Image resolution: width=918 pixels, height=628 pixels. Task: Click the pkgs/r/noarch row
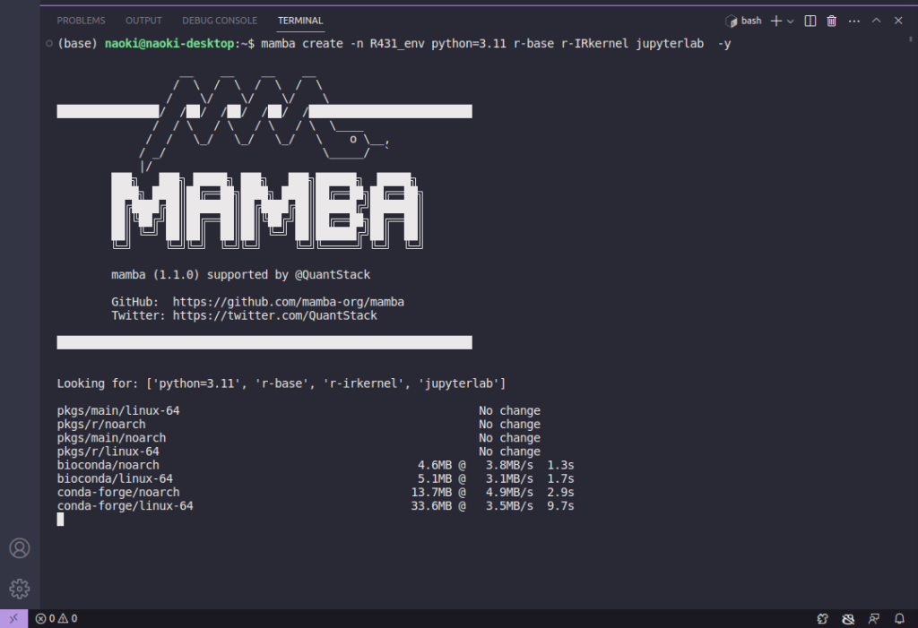coord(299,425)
